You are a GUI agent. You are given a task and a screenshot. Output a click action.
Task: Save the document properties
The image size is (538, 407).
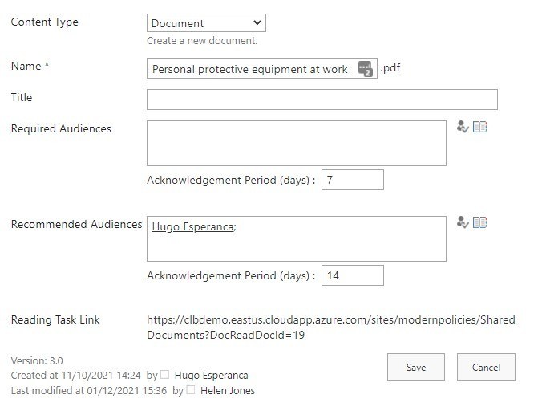(x=415, y=368)
